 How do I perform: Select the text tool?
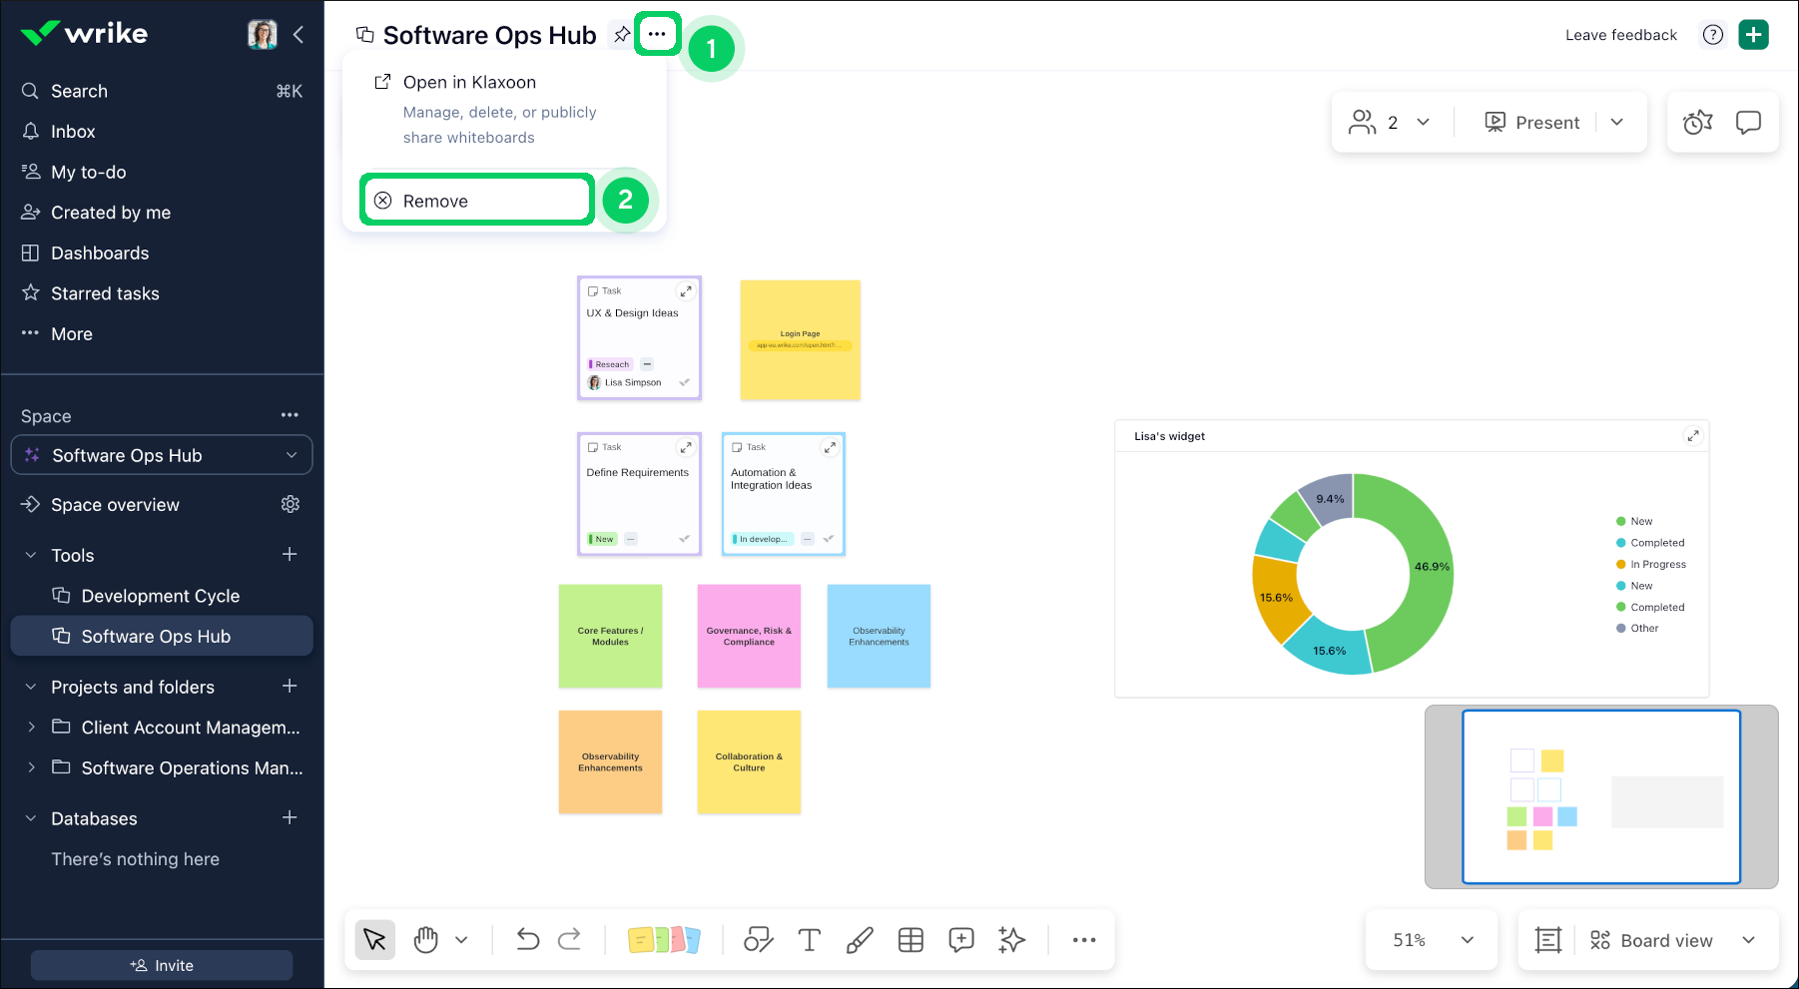tap(810, 940)
